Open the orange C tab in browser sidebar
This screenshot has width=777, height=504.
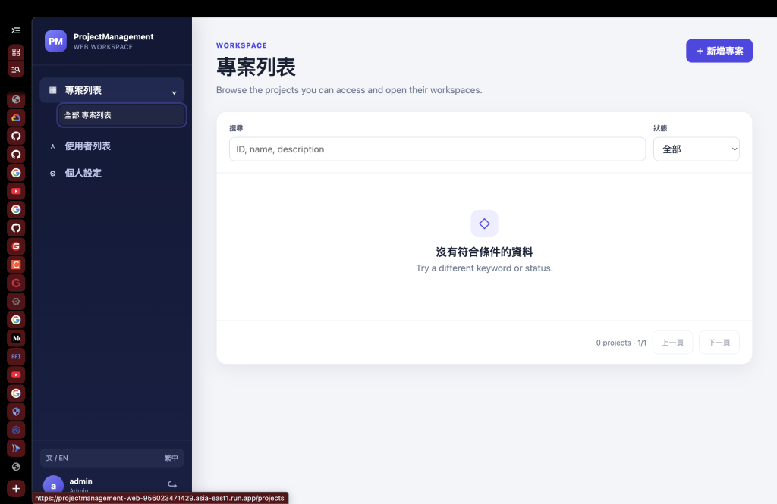tap(16, 265)
